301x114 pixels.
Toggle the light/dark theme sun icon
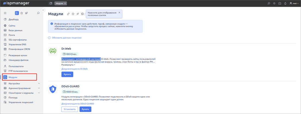(x=274, y=3)
